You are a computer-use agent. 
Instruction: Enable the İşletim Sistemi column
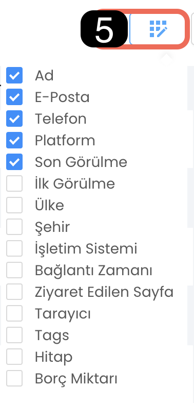click(x=14, y=248)
